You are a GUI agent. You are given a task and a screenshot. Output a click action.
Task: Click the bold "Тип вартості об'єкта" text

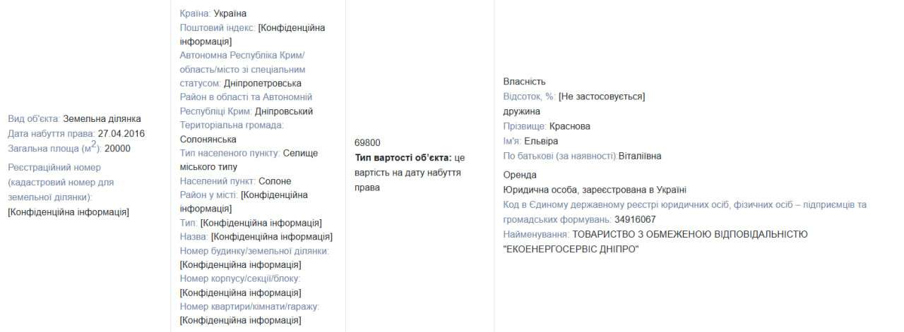403,157
